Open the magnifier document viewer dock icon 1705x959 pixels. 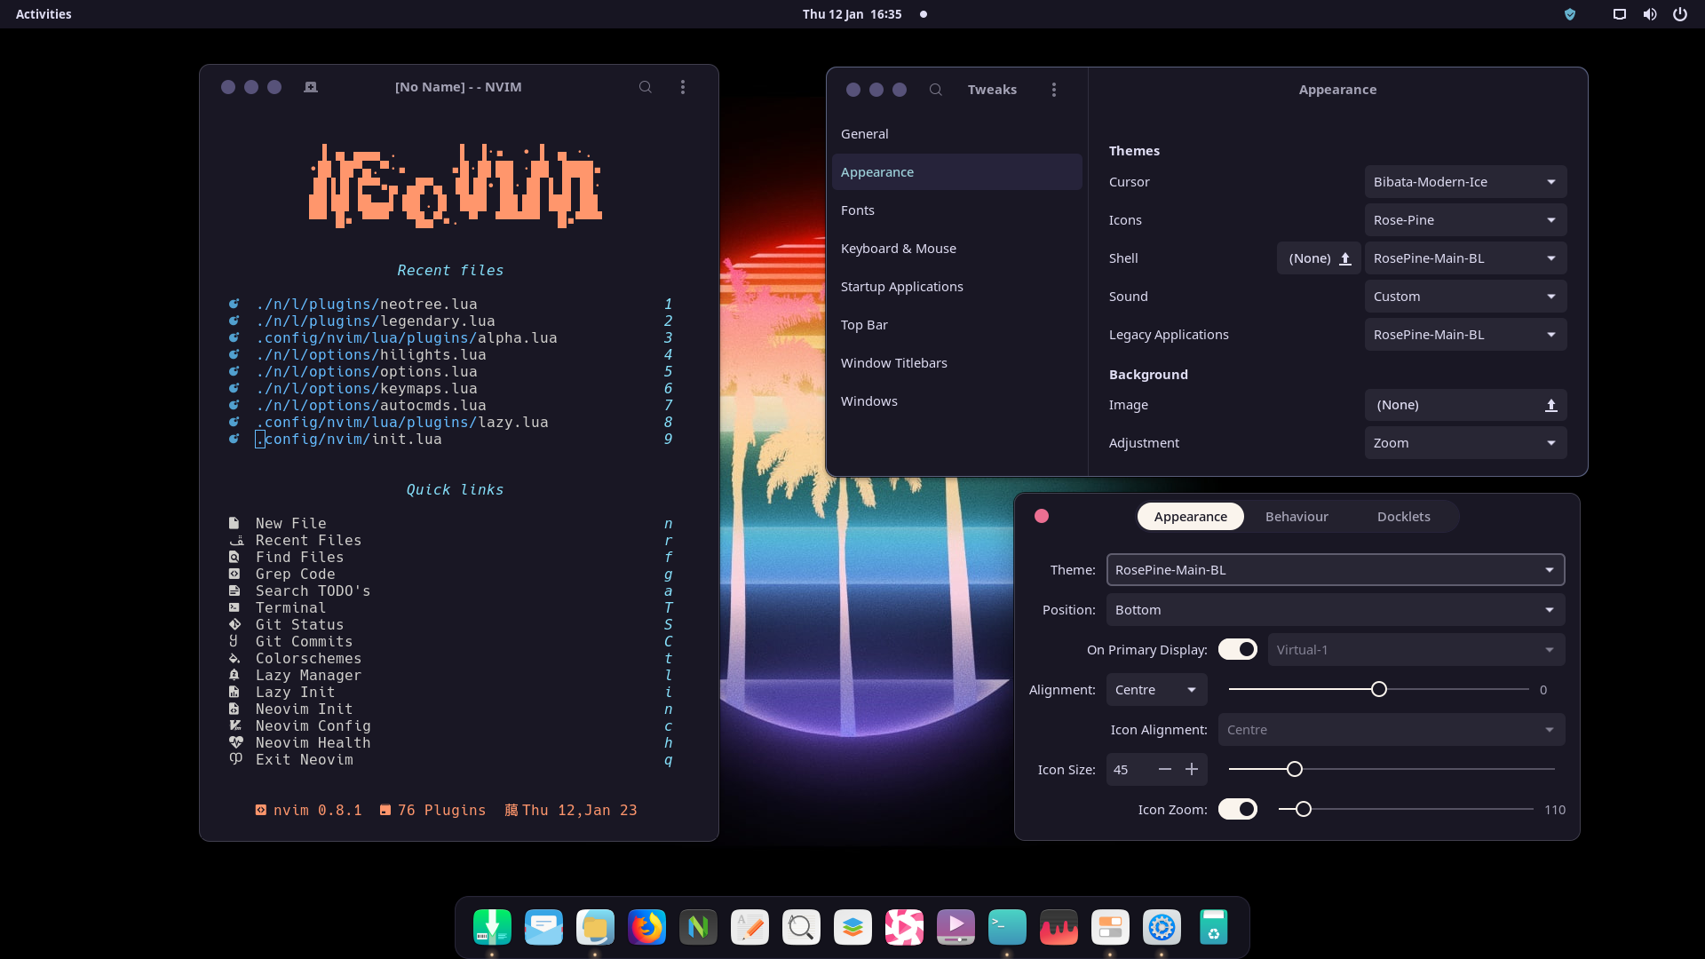[x=801, y=927]
